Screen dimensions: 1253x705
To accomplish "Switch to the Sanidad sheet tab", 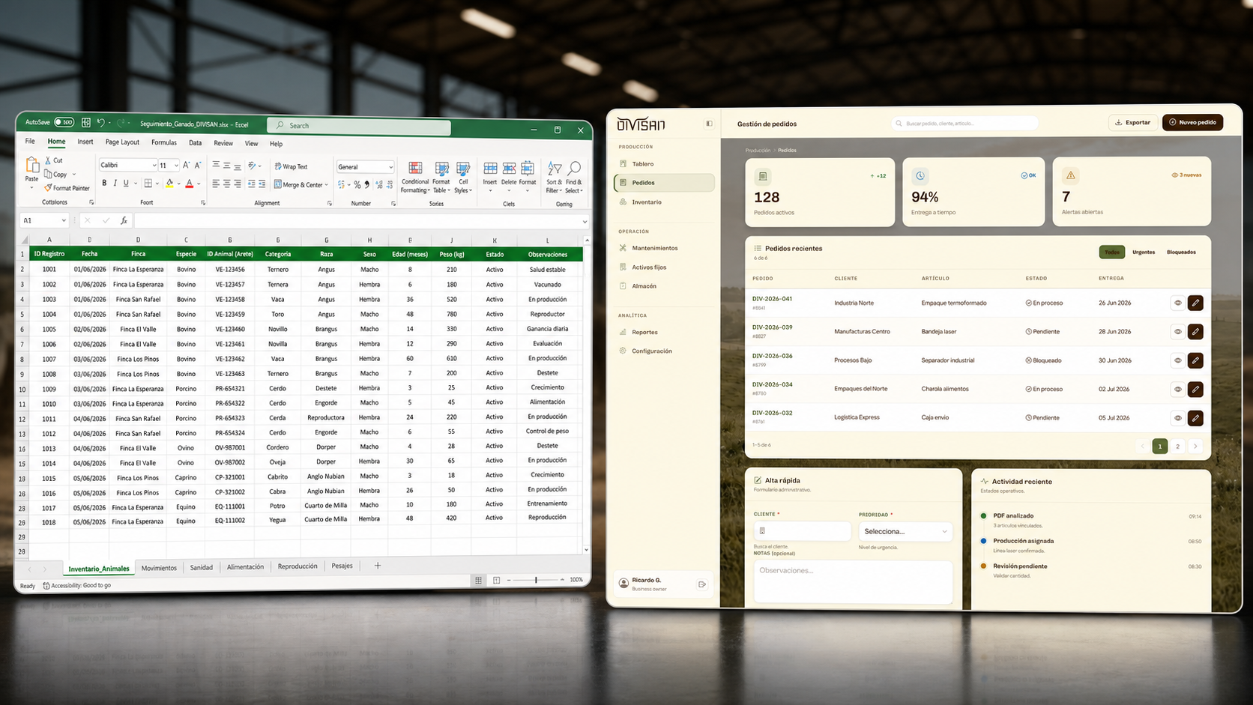I will tap(201, 567).
